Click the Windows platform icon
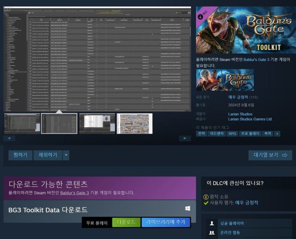This screenshot has height=239, width=296. [x=188, y=208]
